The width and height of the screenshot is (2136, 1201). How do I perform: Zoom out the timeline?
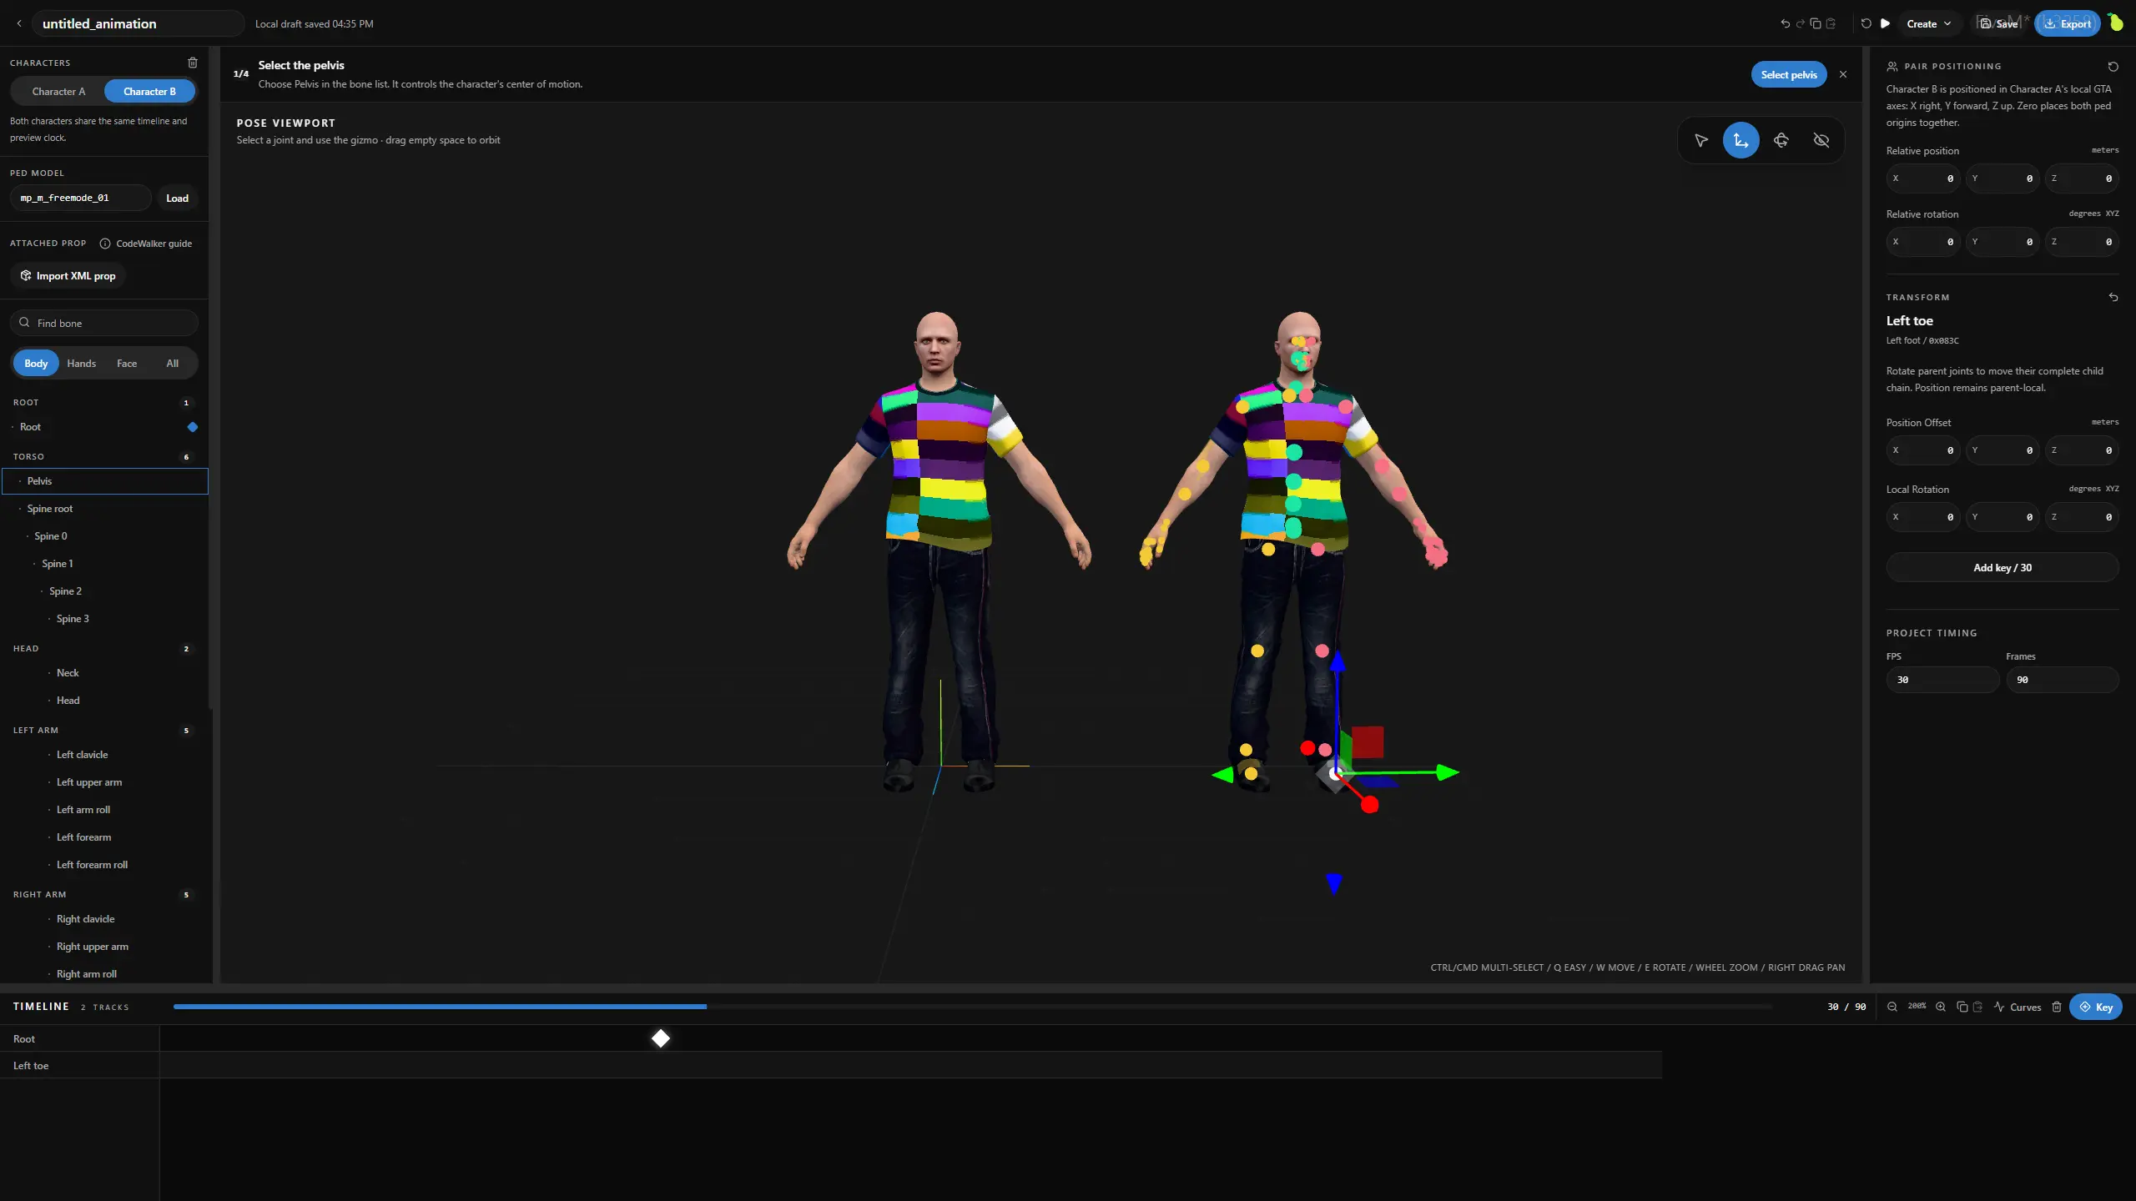[1892, 1007]
